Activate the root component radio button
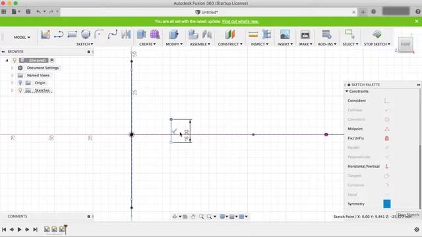 click(x=52, y=60)
